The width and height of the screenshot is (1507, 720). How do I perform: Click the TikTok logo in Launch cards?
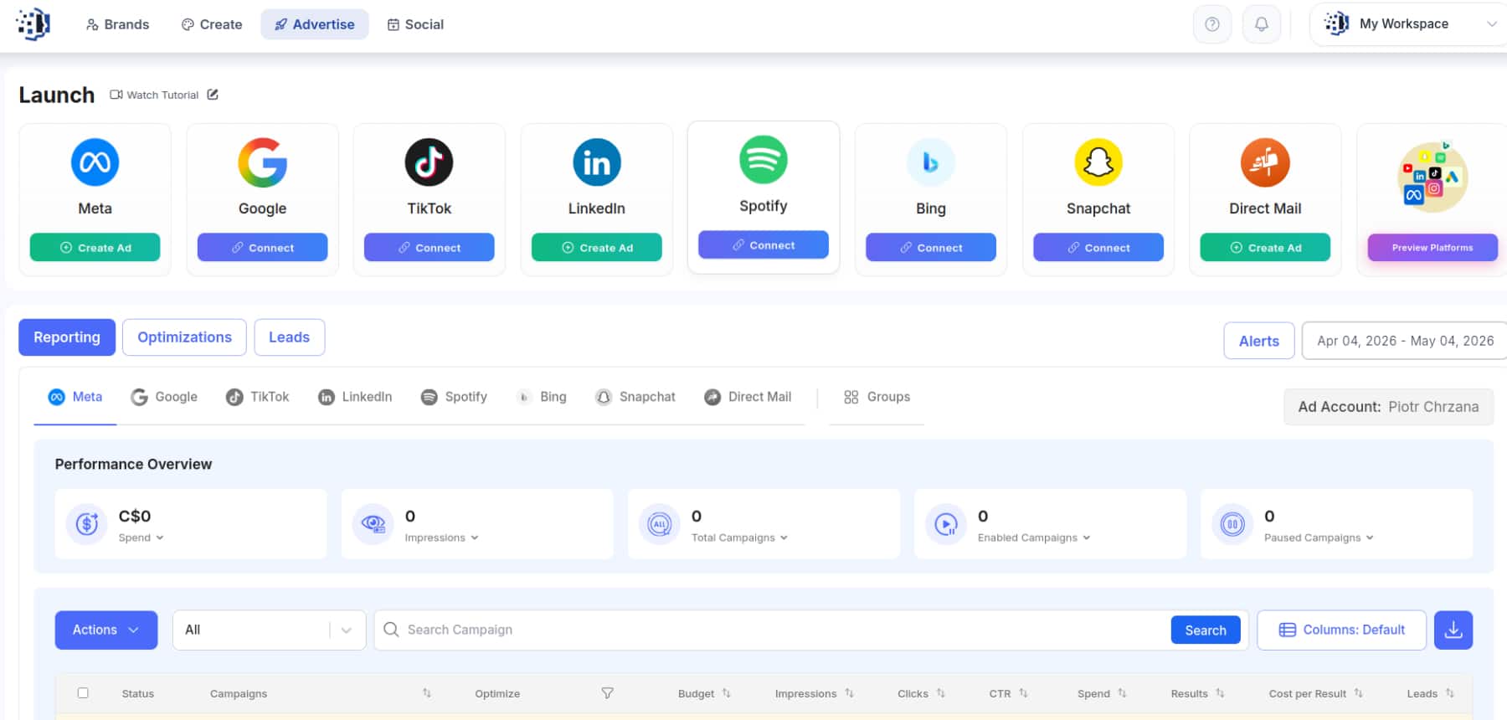429,162
